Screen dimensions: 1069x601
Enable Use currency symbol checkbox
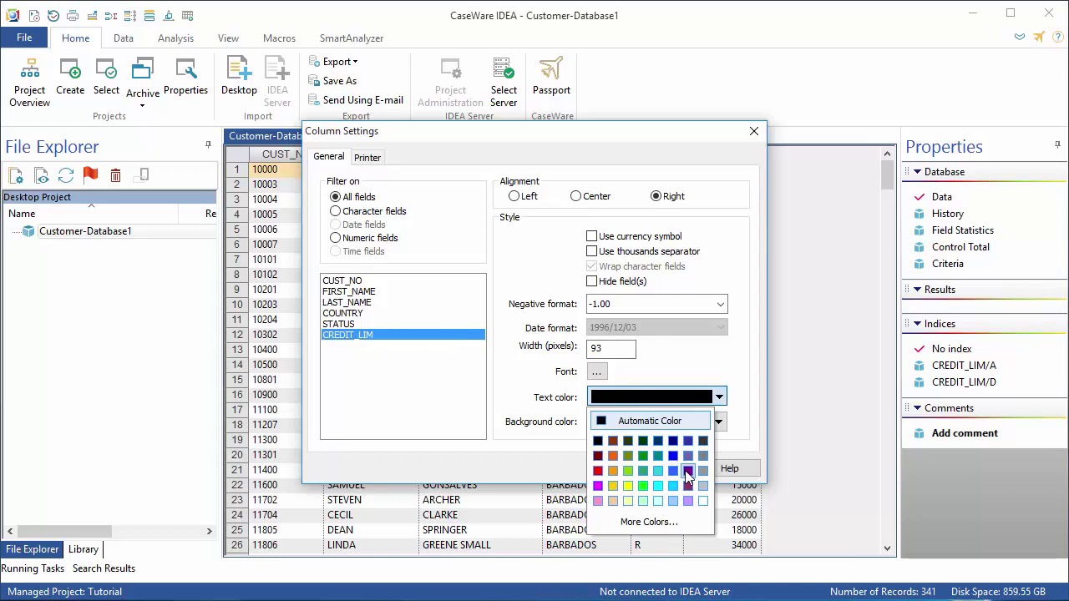click(592, 236)
